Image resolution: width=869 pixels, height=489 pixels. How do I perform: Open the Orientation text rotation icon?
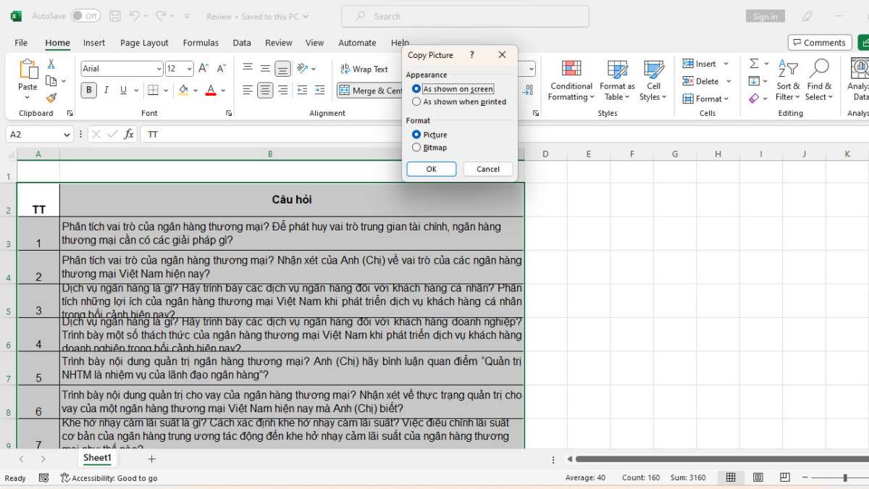point(303,69)
